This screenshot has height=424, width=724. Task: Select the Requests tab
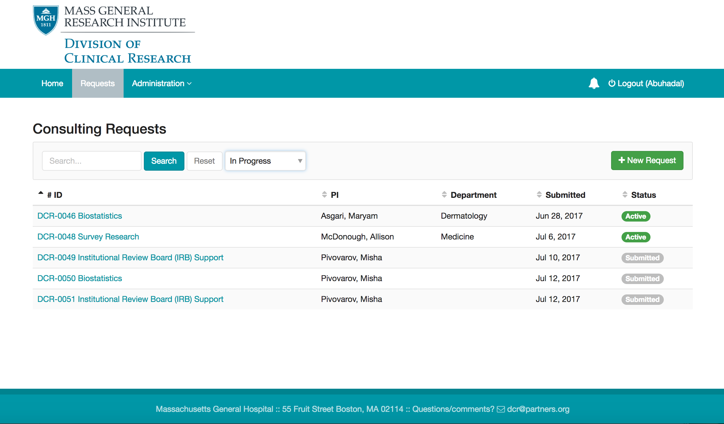(98, 83)
